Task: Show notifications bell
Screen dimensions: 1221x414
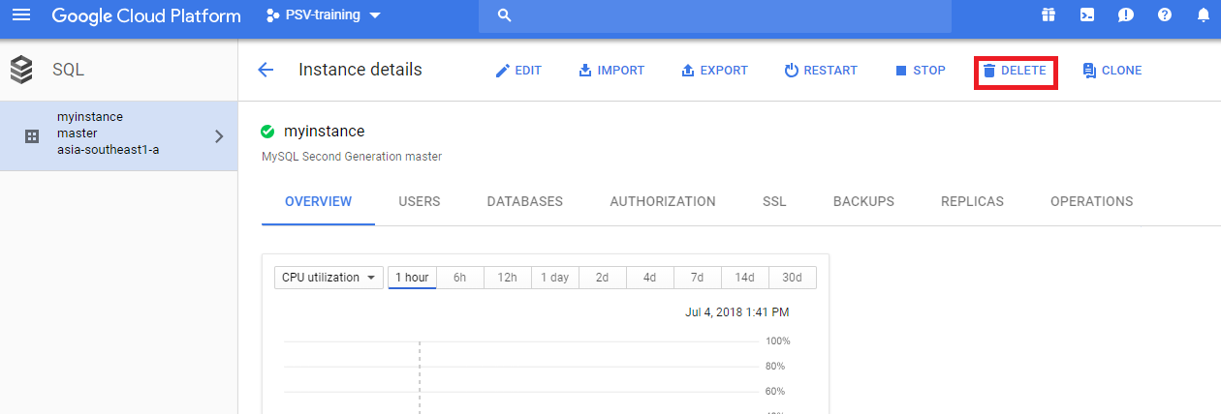Action: (1204, 15)
